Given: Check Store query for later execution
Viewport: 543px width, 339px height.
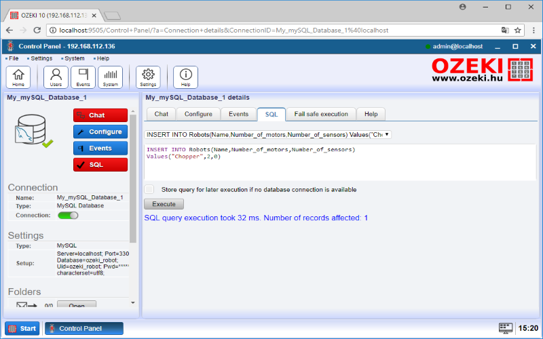Looking at the screenshot, I should pyautogui.click(x=149, y=189).
